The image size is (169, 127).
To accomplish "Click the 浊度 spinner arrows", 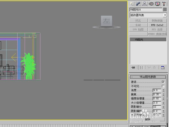I will coord(163,90).
